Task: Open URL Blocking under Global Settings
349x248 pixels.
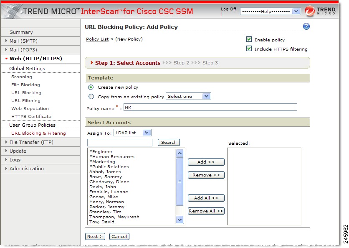Action: [x=26, y=92]
